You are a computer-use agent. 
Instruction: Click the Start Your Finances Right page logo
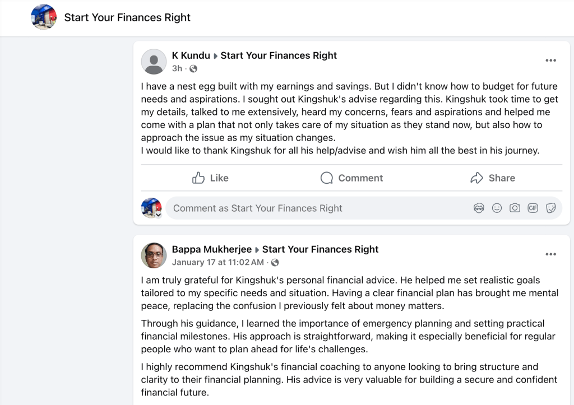tap(43, 17)
